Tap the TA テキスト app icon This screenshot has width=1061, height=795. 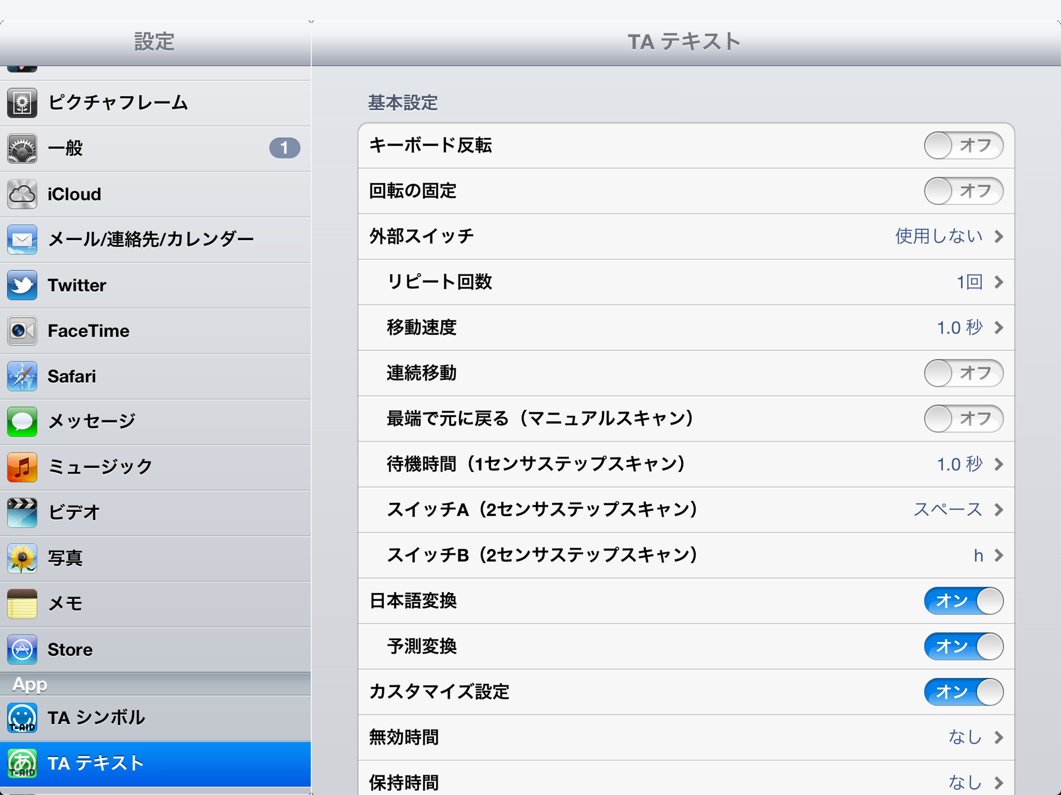(22, 763)
